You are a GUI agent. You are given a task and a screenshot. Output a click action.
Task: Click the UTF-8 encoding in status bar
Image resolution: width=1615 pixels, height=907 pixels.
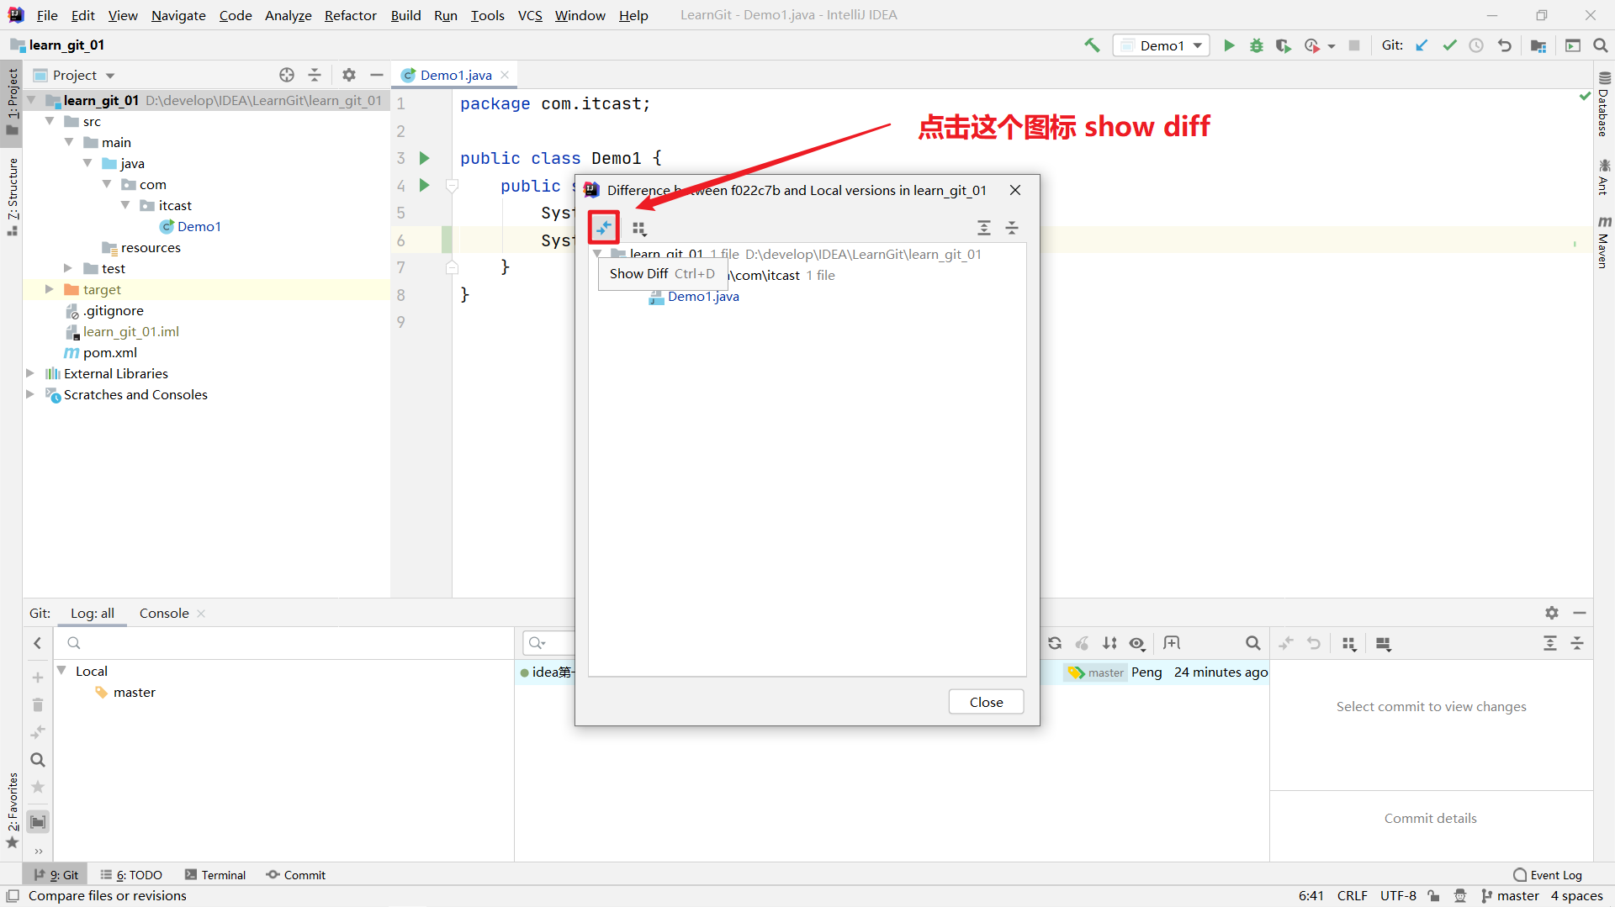coord(1398,896)
